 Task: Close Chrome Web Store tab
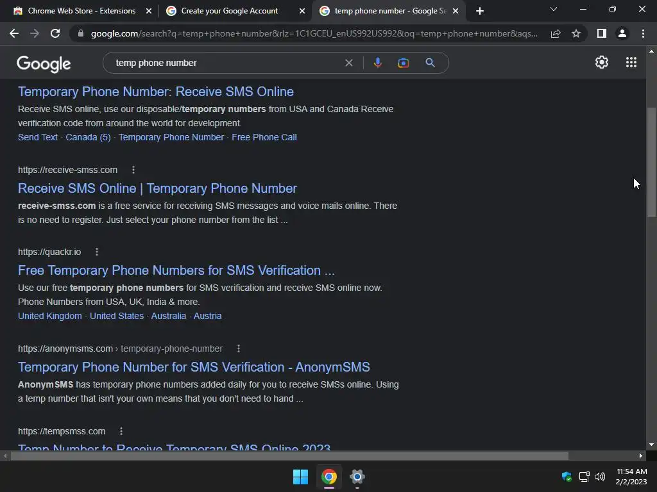click(x=149, y=11)
